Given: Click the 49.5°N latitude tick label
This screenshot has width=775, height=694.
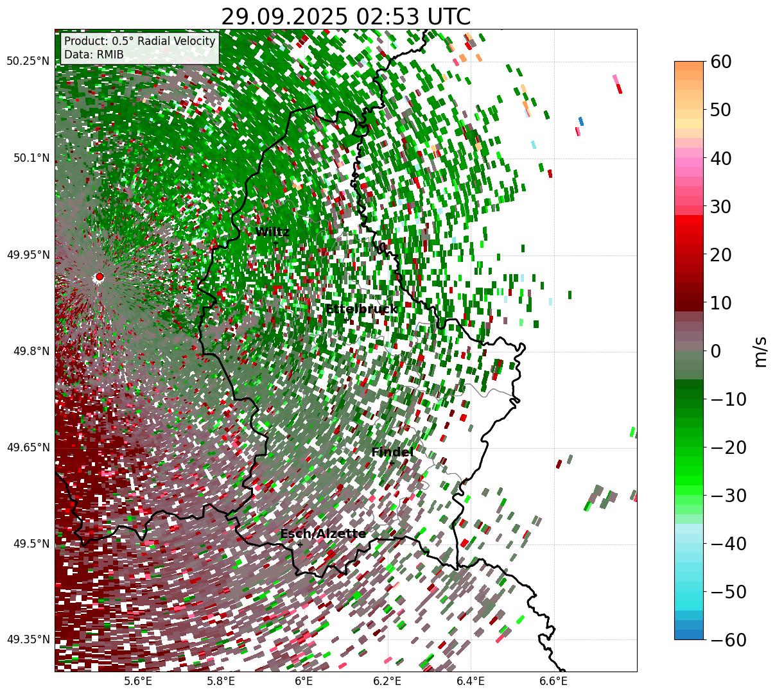Looking at the screenshot, I should (x=31, y=544).
